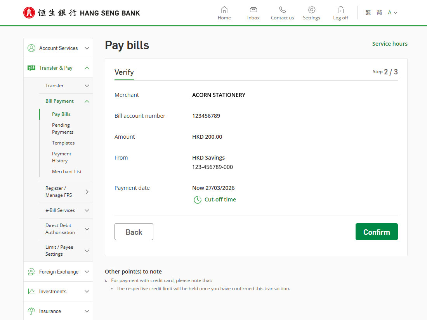Click bill account number 123456789

206,116
